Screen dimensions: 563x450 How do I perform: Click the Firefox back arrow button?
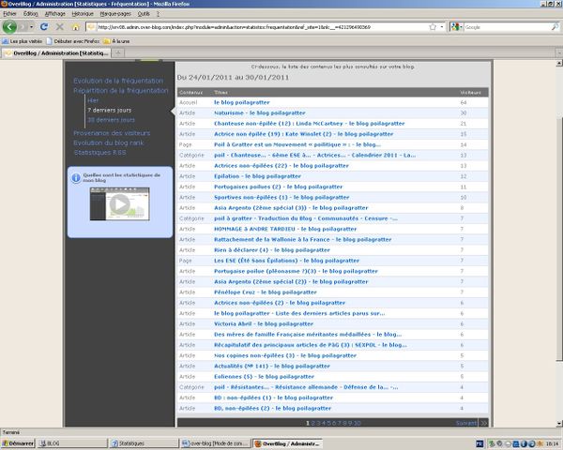(9, 27)
